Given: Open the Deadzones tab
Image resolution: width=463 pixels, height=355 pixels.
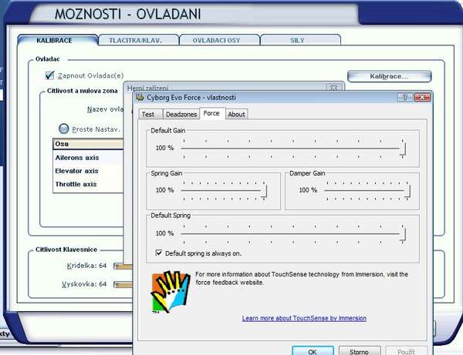Looking at the screenshot, I should pyautogui.click(x=181, y=114).
